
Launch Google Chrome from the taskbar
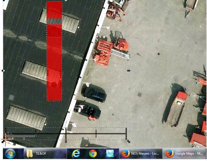coord(93,153)
